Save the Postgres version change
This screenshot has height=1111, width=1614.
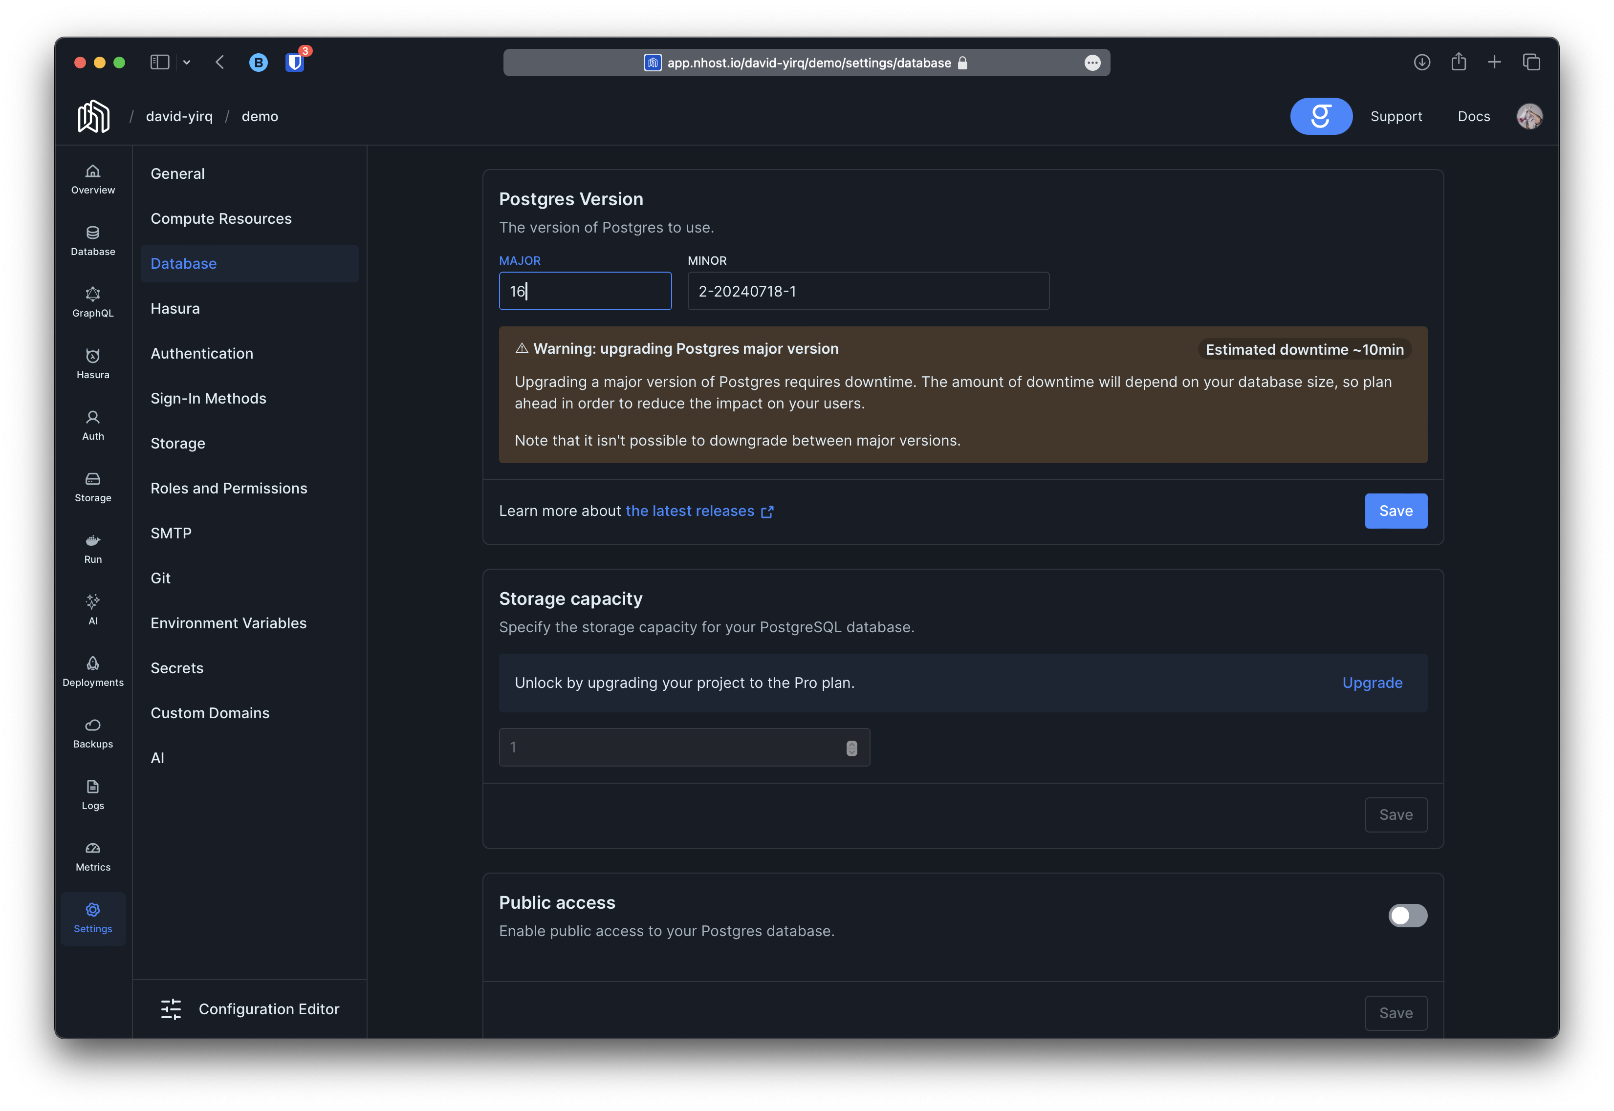(1396, 510)
